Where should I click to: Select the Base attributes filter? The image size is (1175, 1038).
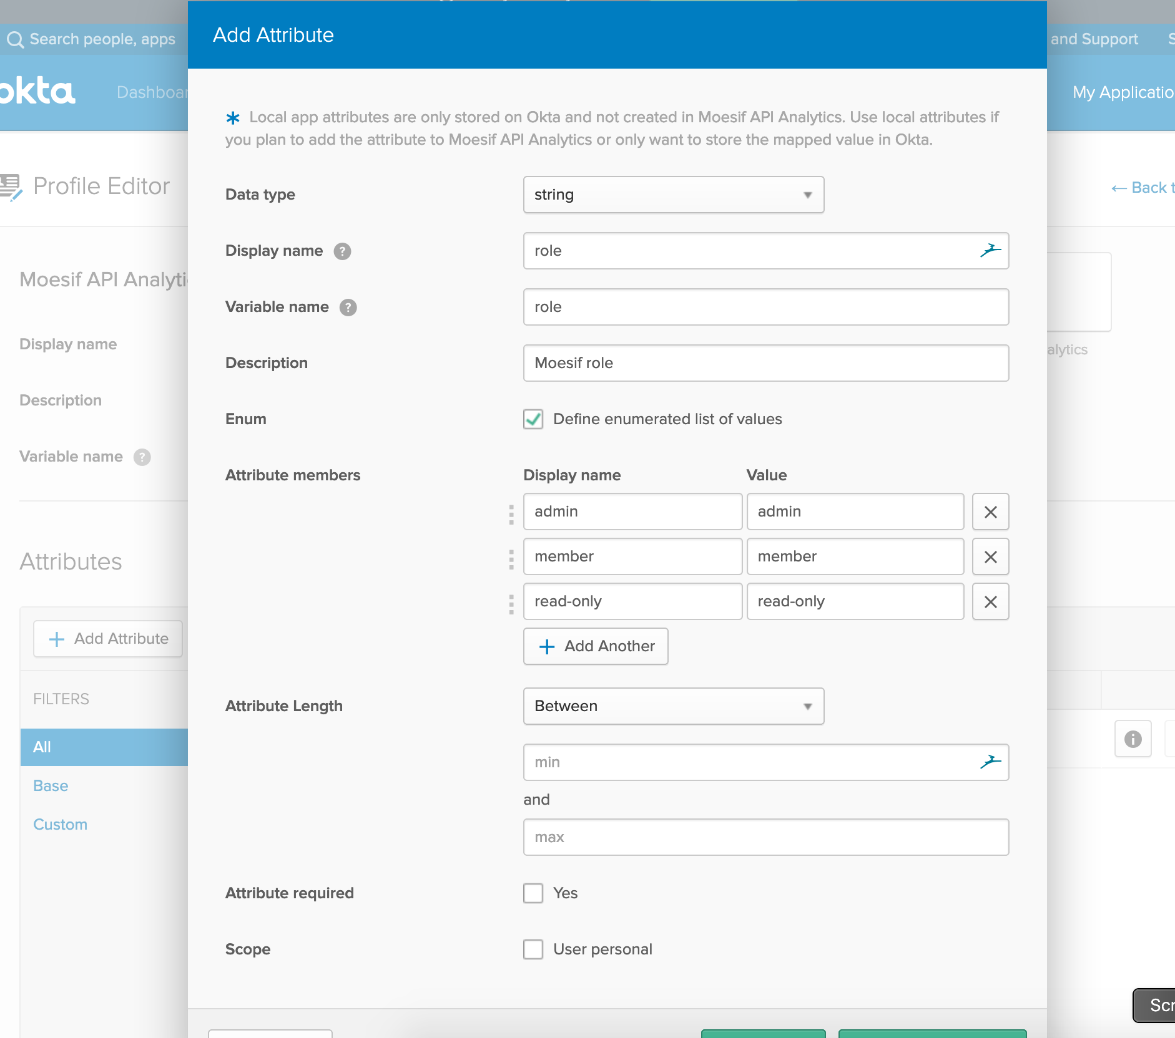pos(51,785)
